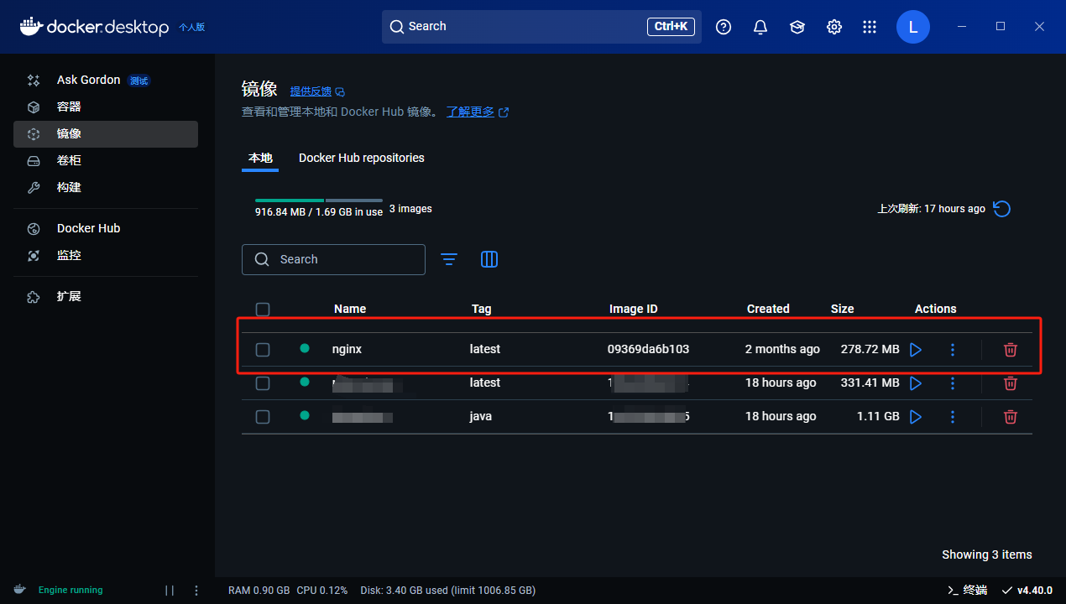Delete the java tagged image
This screenshot has width=1066, height=604.
pos(1011,416)
